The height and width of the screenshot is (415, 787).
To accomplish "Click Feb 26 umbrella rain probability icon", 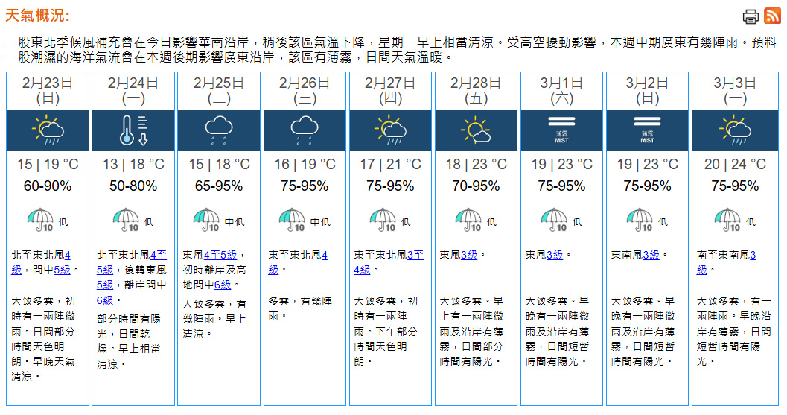I will coord(293,220).
